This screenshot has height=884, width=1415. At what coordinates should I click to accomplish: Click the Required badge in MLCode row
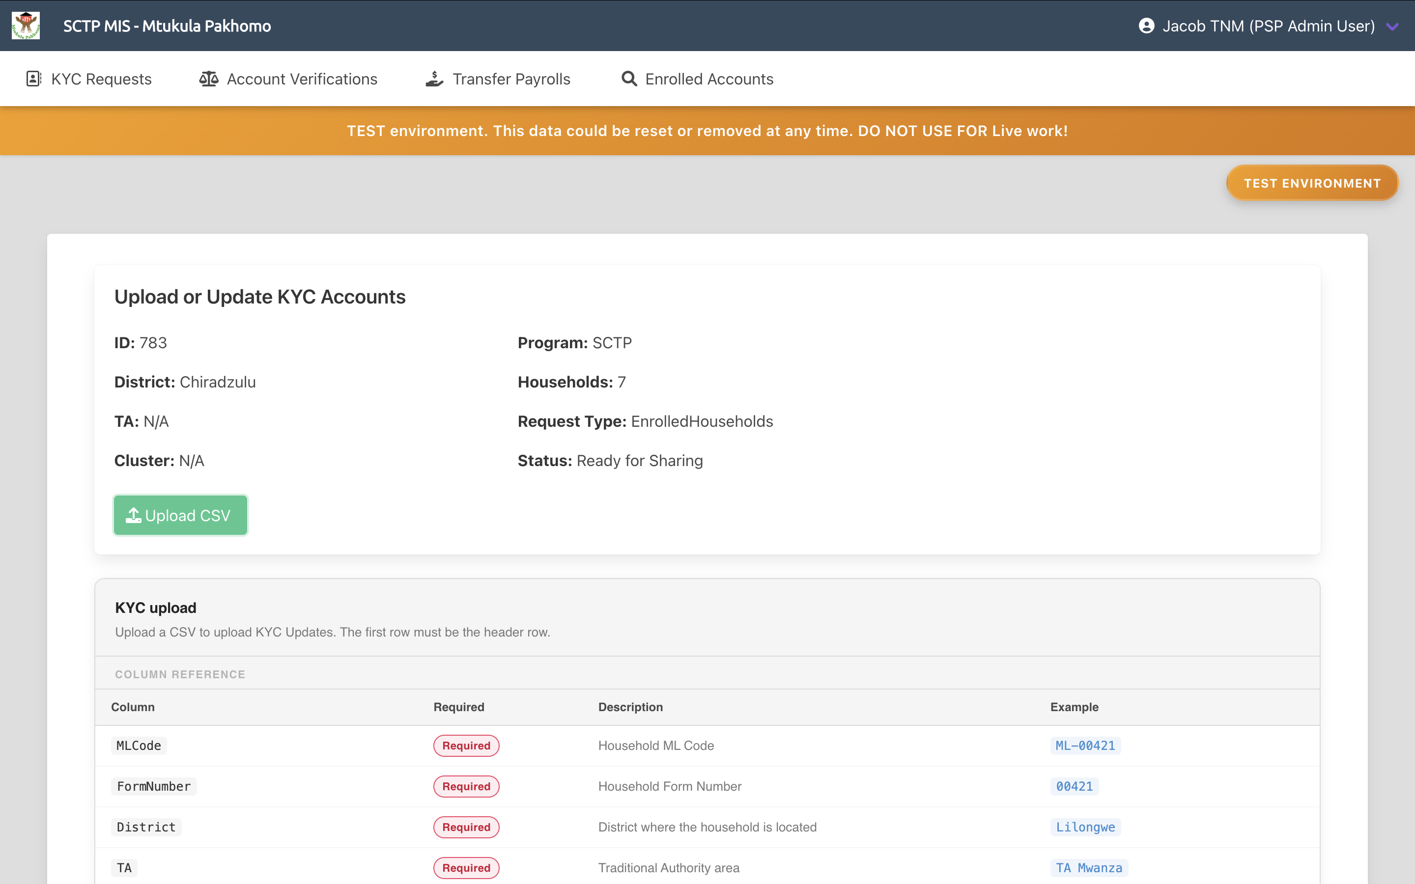tap(466, 746)
